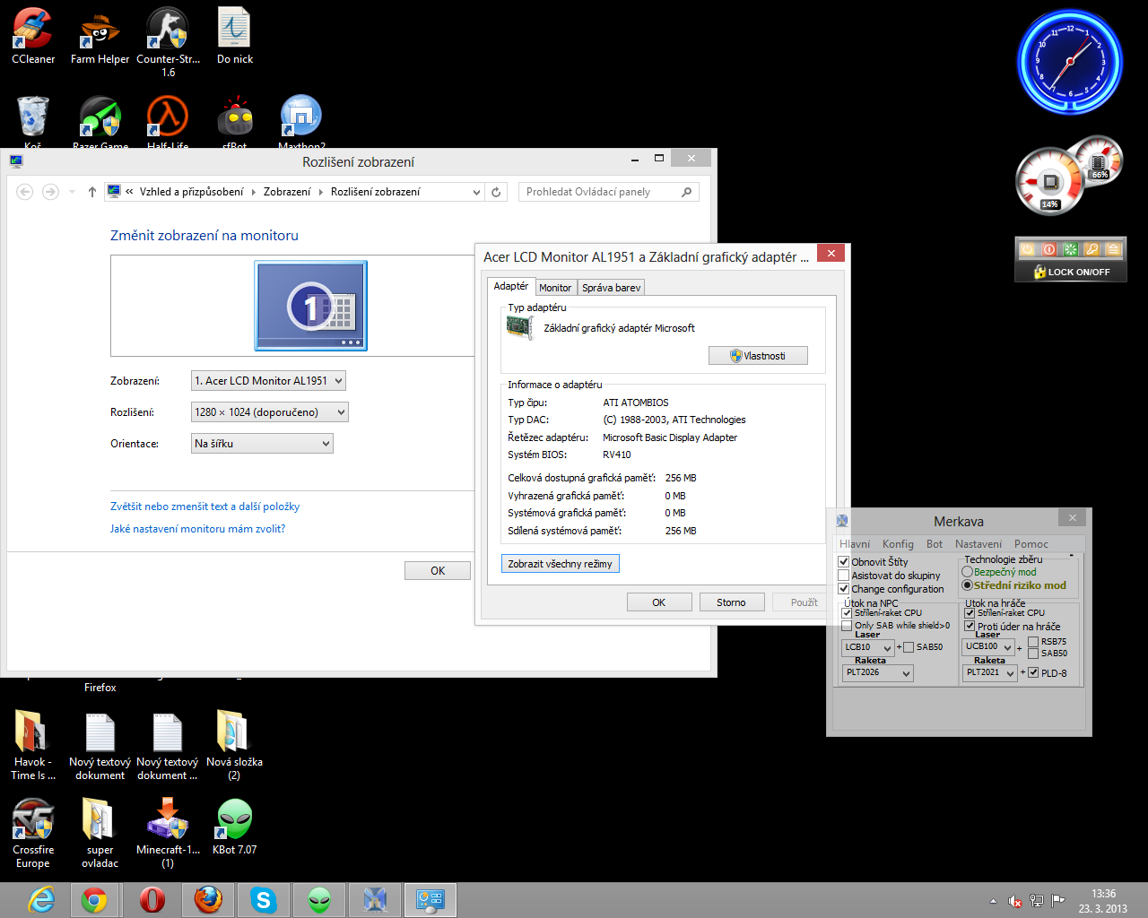Open link Jaké nastavení monitoru mám zvolit?

[x=197, y=529]
